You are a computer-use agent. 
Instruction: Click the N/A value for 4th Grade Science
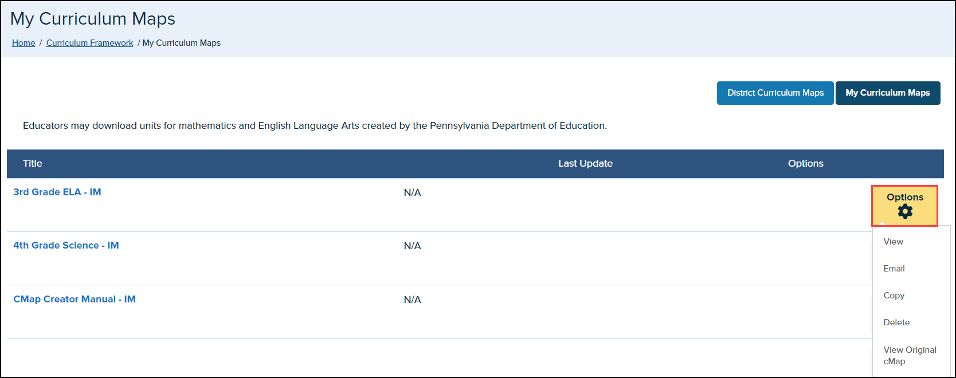(412, 246)
